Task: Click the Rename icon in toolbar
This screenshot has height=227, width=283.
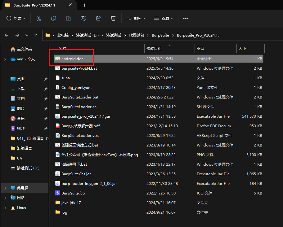Action: [x=83, y=18]
